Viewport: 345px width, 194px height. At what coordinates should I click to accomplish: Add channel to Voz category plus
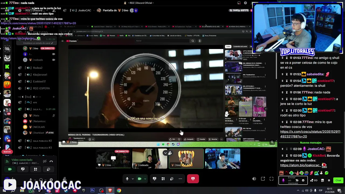[53, 97]
